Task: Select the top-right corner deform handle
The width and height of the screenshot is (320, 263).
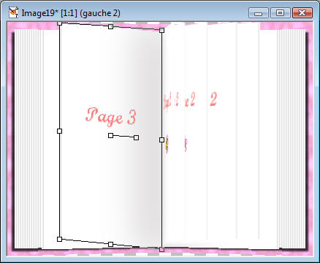Action: [161, 30]
